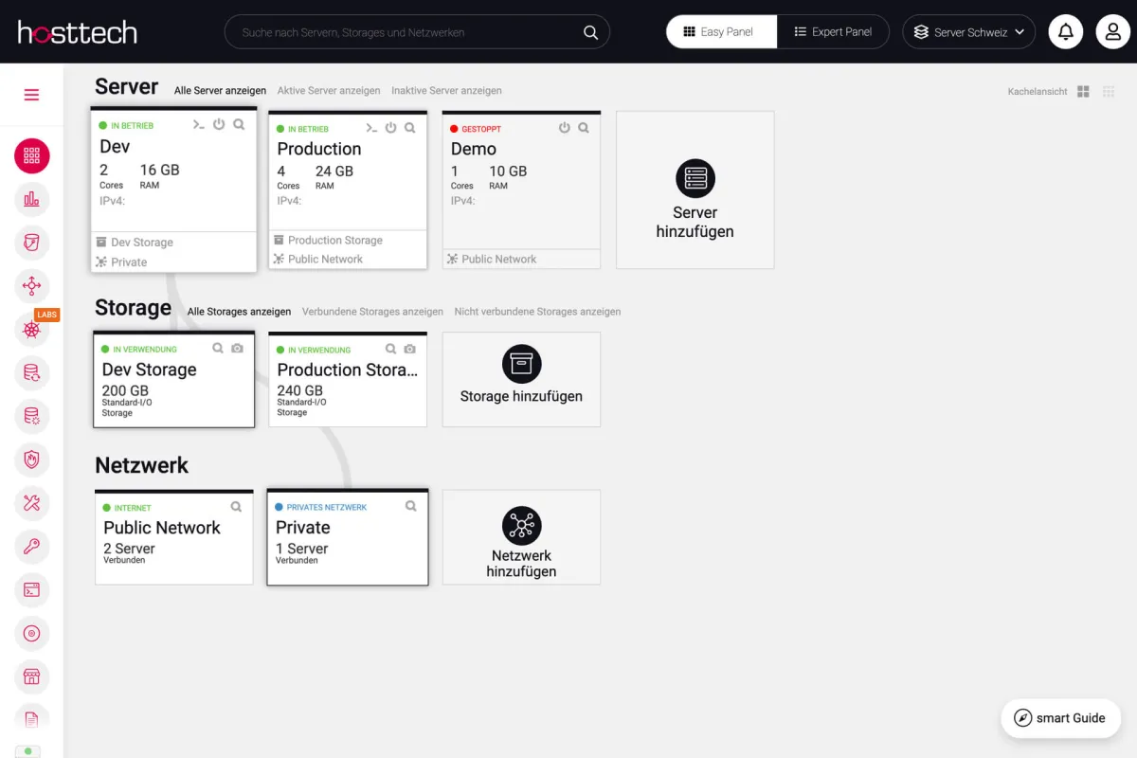Open the console of the Dev server
This screenshot has height=758, width=1137.
tap(199, 124)
